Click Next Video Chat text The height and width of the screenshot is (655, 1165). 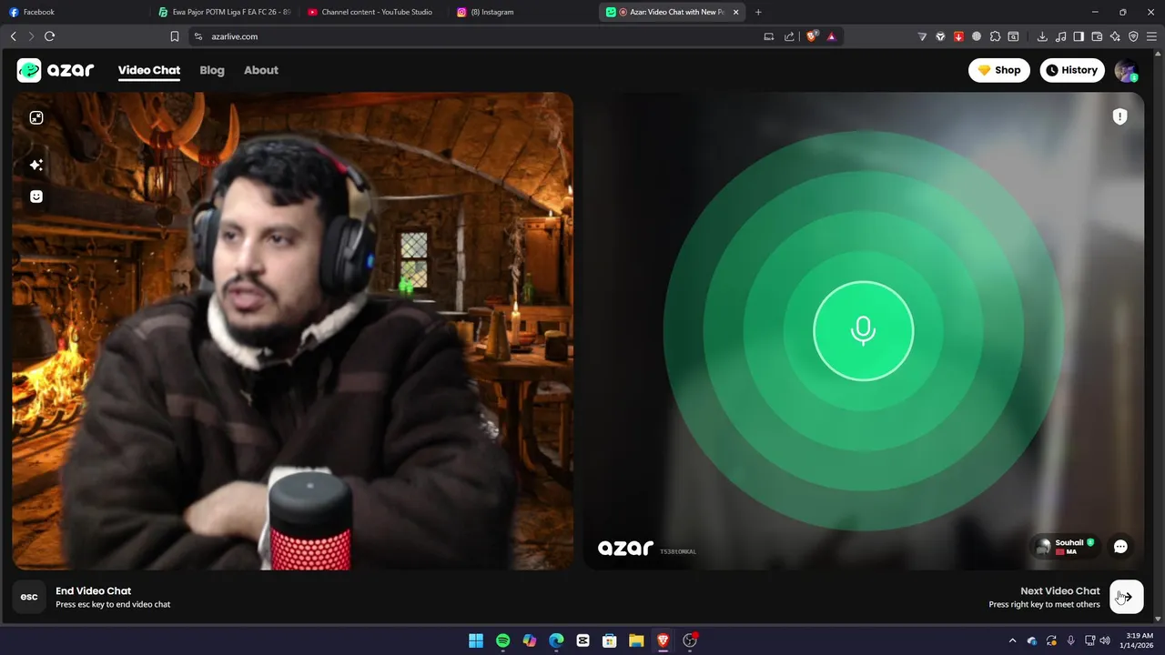pos(1059,591)
